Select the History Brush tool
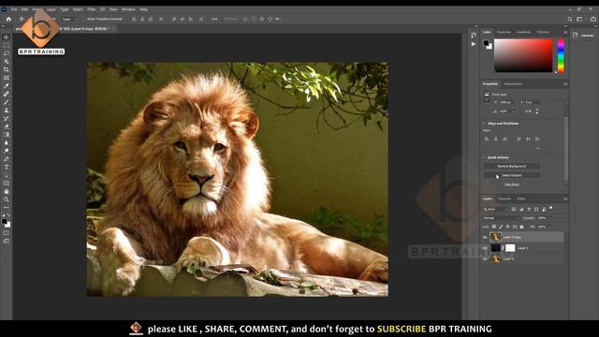Screen dimensions: 599x337 [7, 119]
